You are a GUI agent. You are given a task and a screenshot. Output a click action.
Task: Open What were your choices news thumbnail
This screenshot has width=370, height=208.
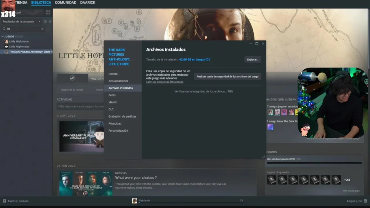(86, 184)
